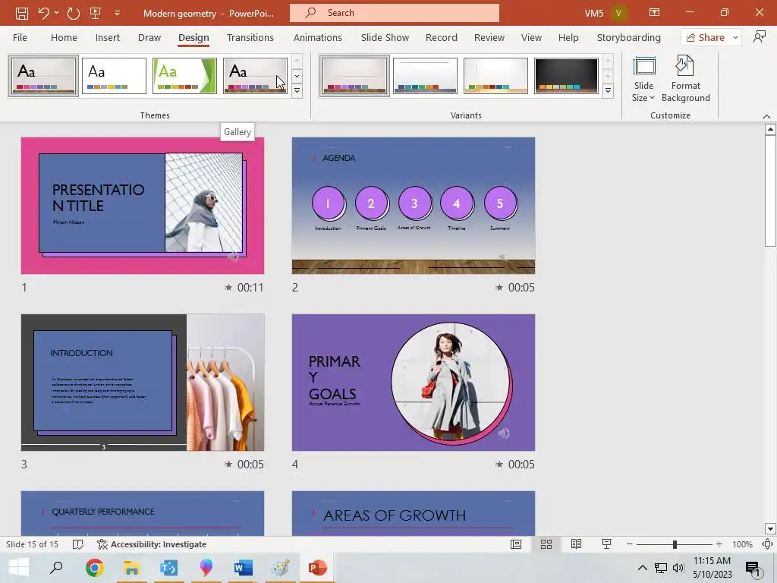
Task: Open the Help tab
Action: [x=568, y=38]
